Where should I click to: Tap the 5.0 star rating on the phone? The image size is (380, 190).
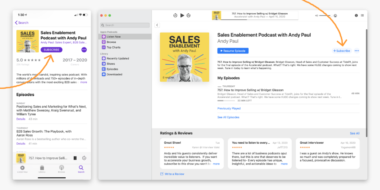tap(29, 60)
